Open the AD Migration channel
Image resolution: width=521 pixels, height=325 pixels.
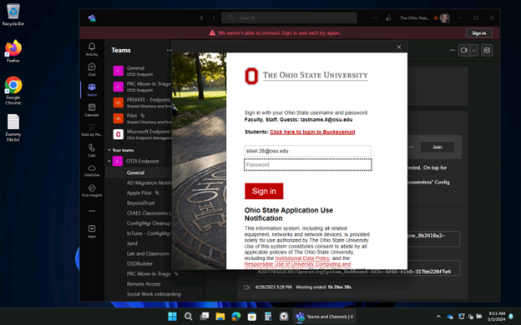coord(149,182)
